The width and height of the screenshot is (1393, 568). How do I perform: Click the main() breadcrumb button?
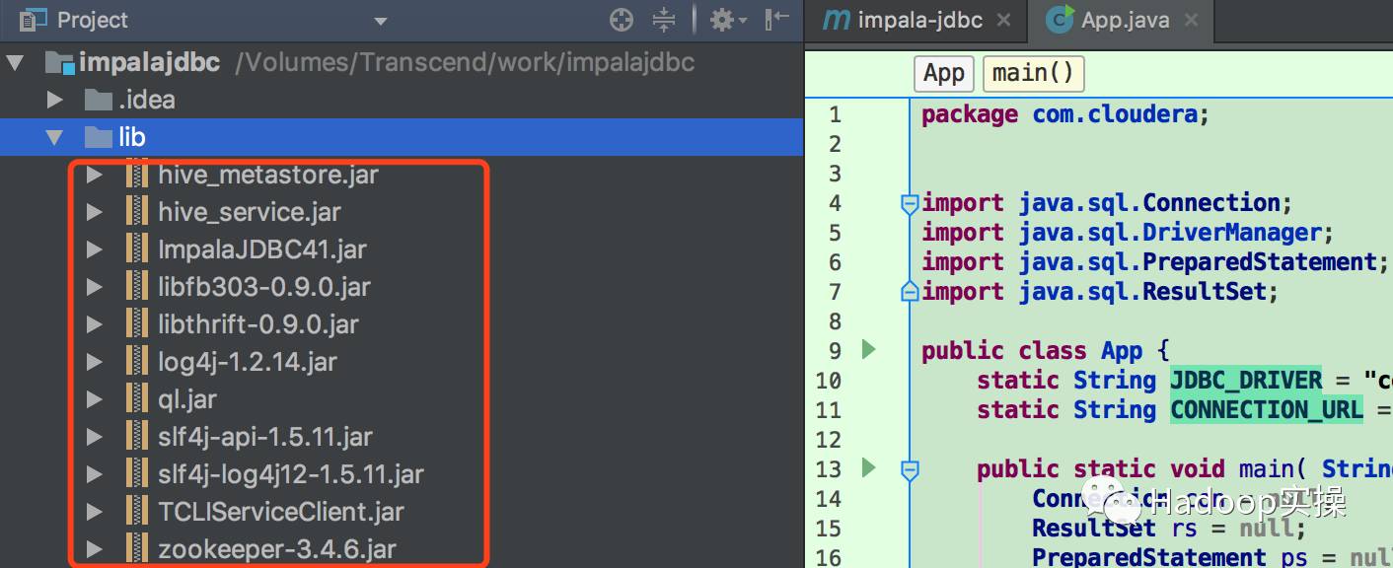click(x=1033, y=73)
